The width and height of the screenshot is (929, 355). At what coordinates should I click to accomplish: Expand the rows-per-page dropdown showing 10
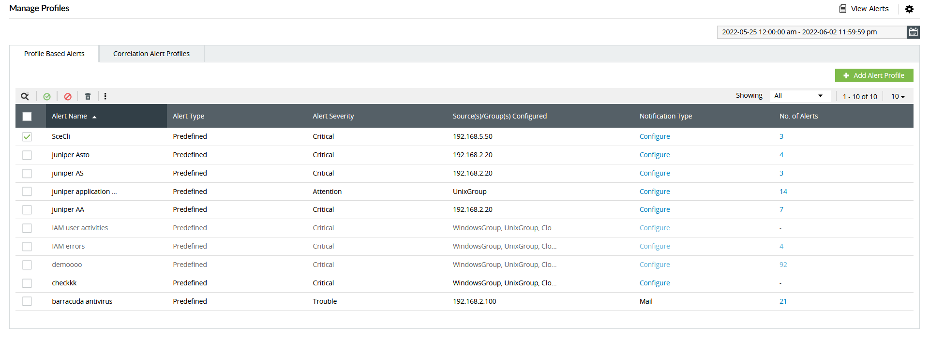tap(898, 96)
